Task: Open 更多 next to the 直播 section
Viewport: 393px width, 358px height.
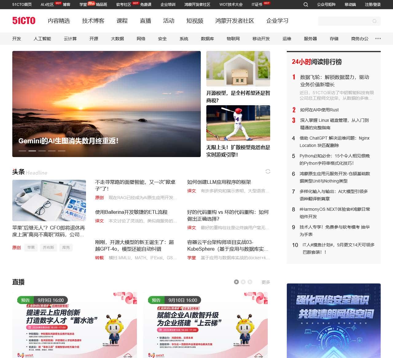Action: coord(266,282)
